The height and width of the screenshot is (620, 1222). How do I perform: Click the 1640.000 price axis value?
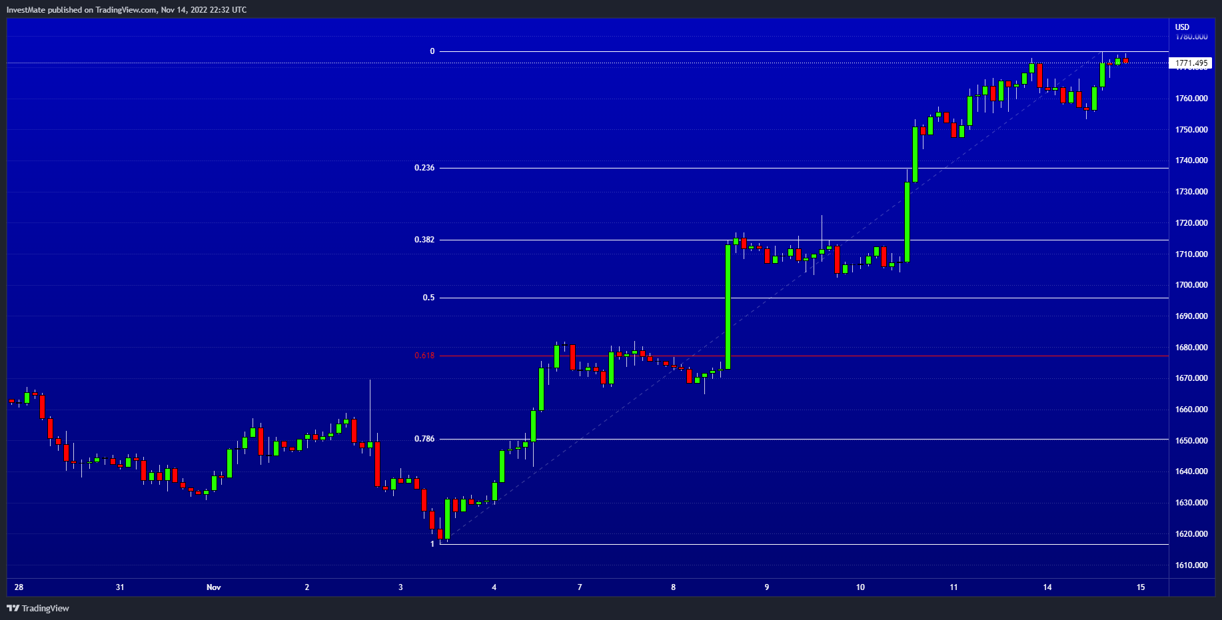1191,471
